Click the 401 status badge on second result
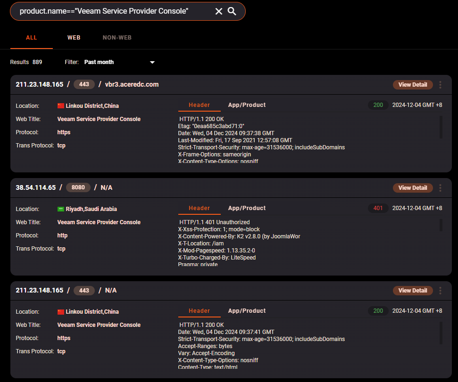 coord(377,208)
